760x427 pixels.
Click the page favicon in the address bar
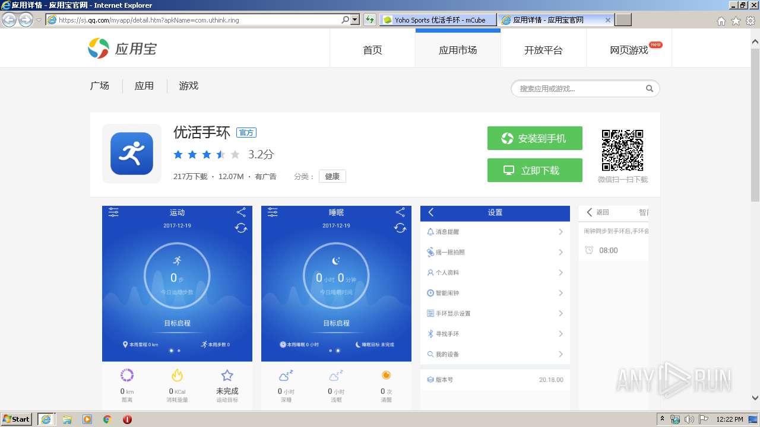click(52, 20)
